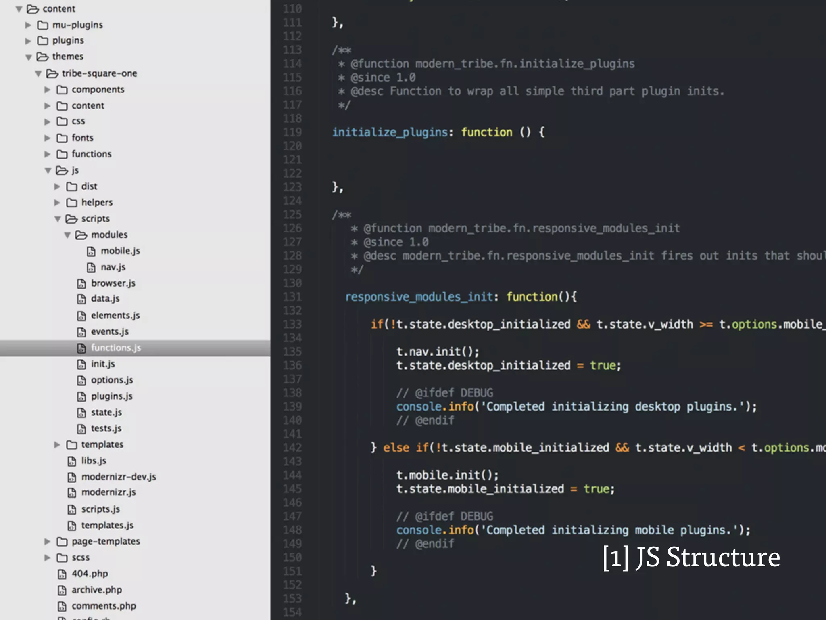Expand the dist folder arrow

[57, 186]
